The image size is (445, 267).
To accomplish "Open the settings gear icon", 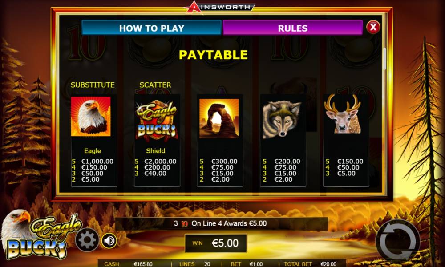I will tap(87, 240).
